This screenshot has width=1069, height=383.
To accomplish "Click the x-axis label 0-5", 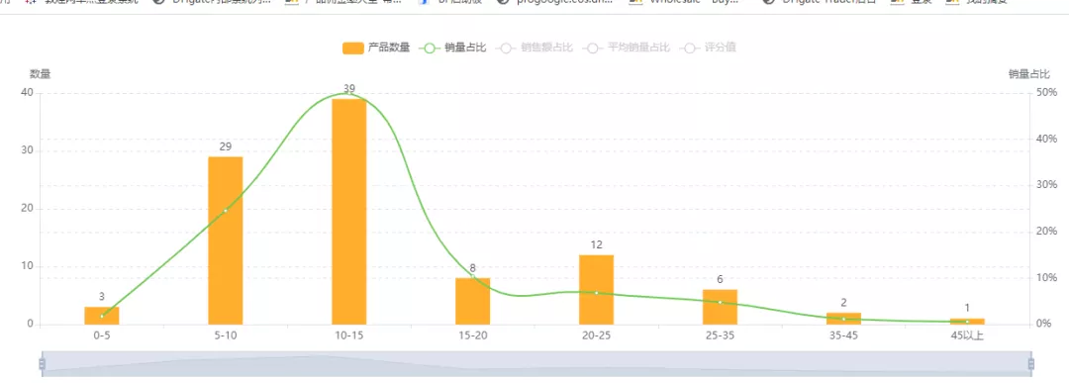I will tap(102, 335).
